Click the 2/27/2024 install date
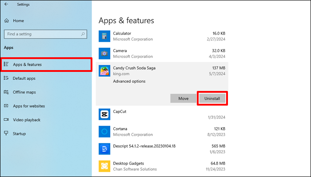 (216, 39)
